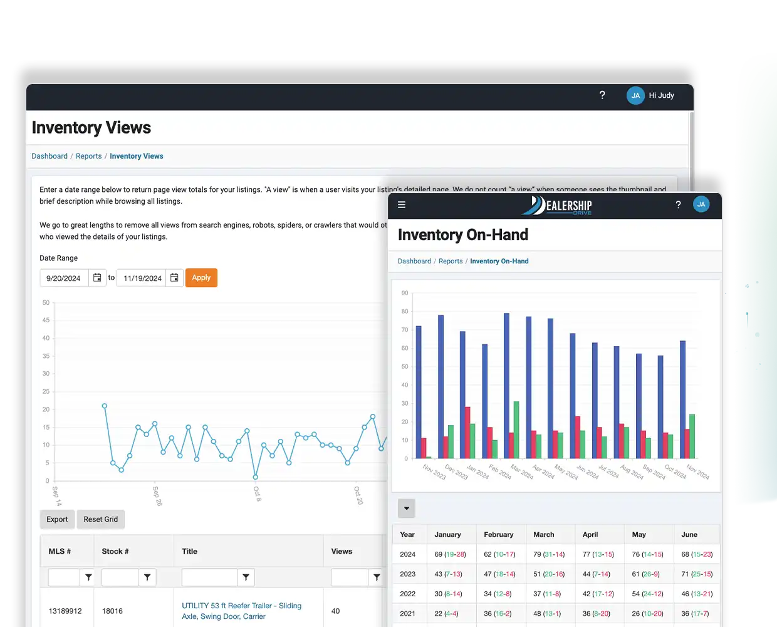Open the calendar picker for start date
Viewport: 777px width, 627px height.
(97, 278)
